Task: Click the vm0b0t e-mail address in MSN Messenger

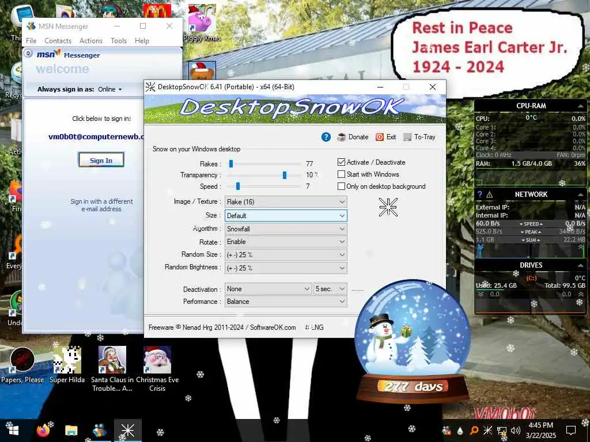Action: click(x=96, y=137)
